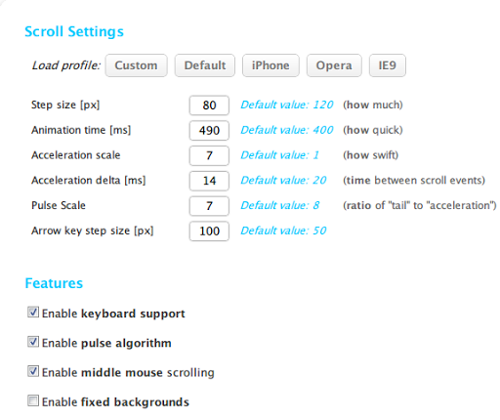Select the Pulse Scale input field

[x=209, y=206]
